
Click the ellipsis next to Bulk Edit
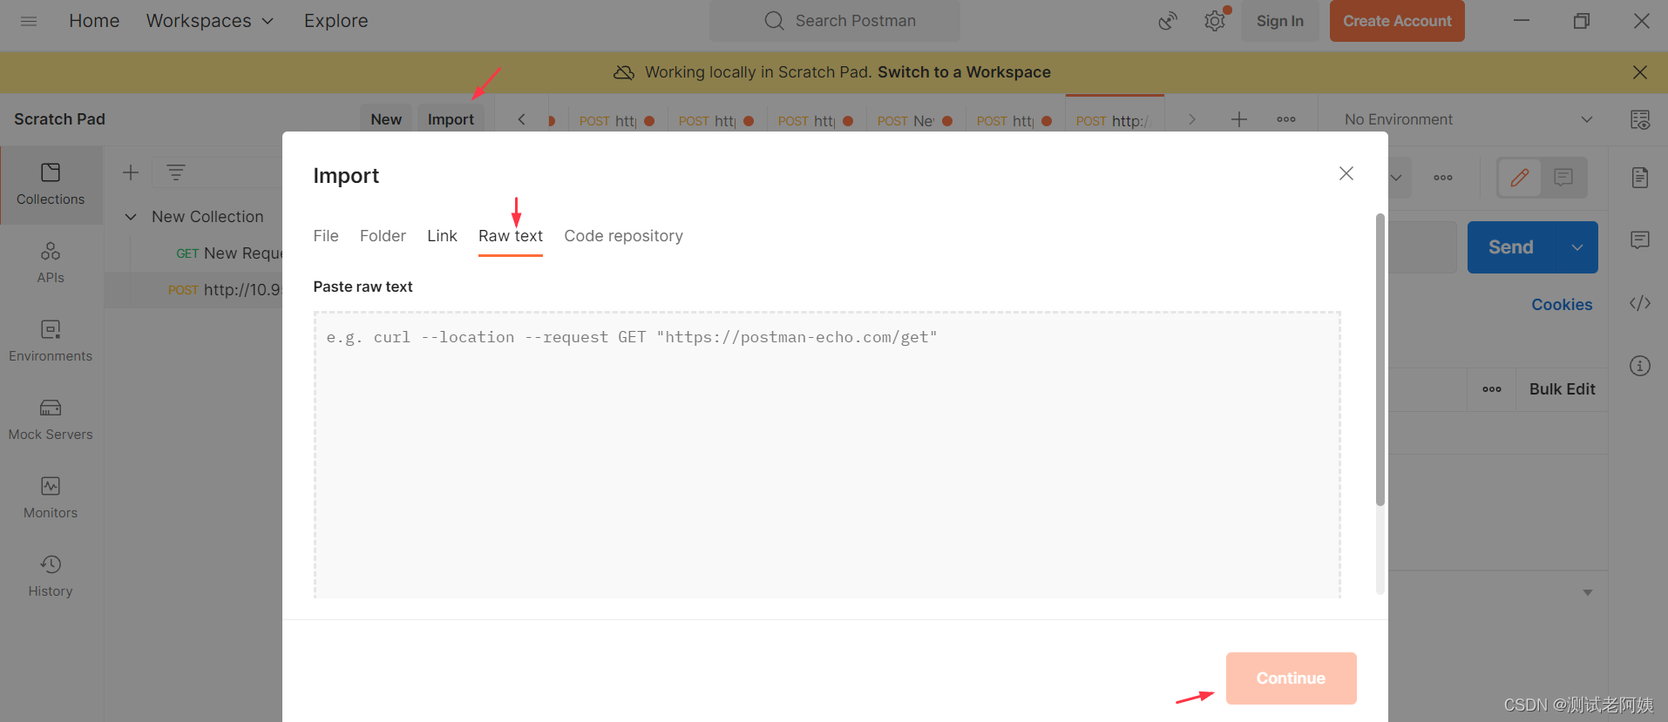pyautogui.click(x=1492, y=389)
